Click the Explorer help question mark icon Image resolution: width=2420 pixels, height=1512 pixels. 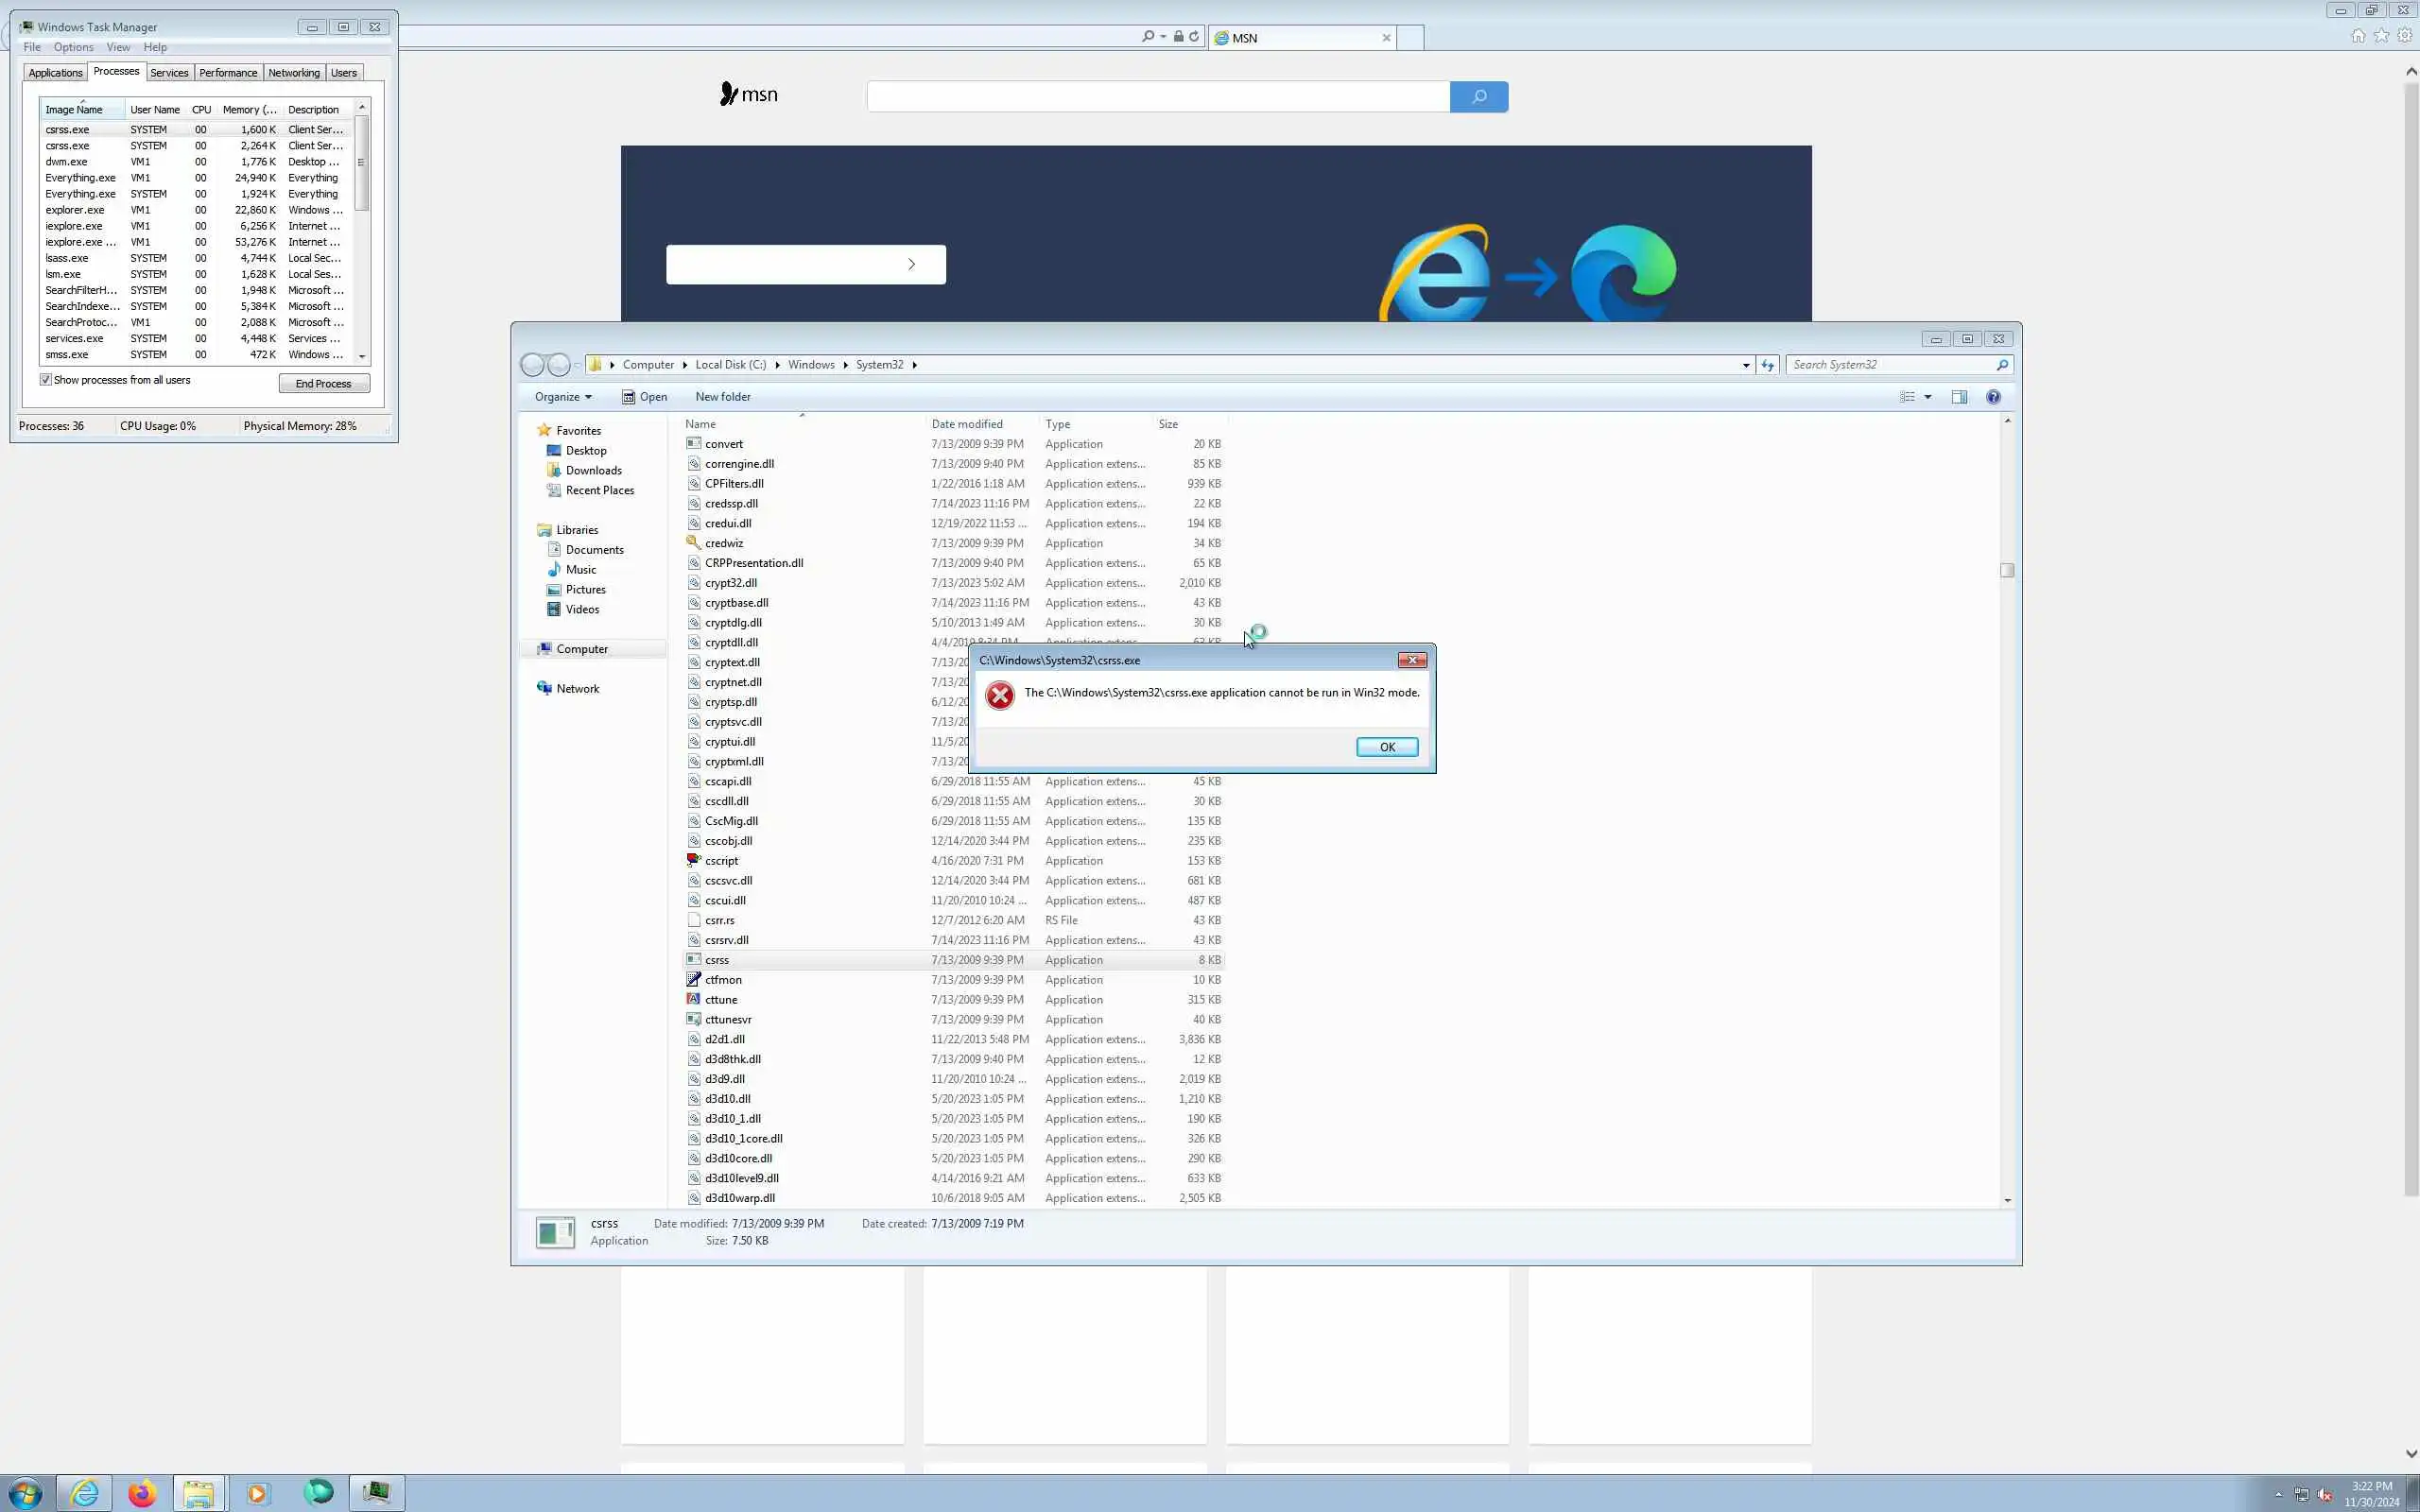pyautogui.click(x=1993, y=397)
